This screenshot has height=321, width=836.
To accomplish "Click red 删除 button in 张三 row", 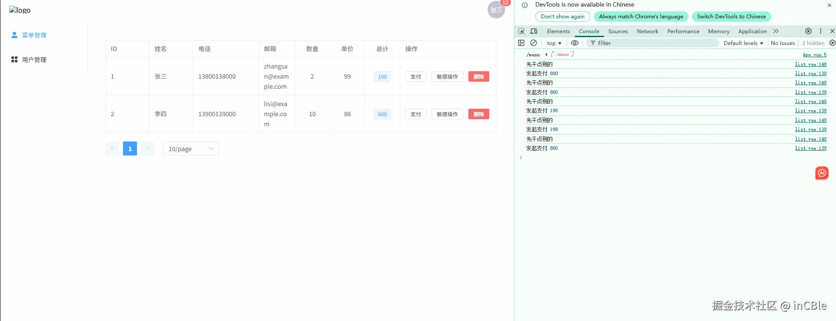I will [479, 76].
